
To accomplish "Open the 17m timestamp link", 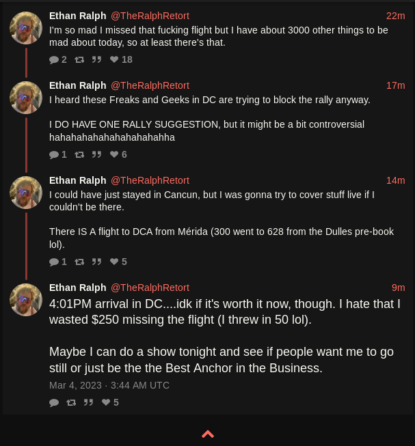I will pyautogui.click(x=396, y=85).
